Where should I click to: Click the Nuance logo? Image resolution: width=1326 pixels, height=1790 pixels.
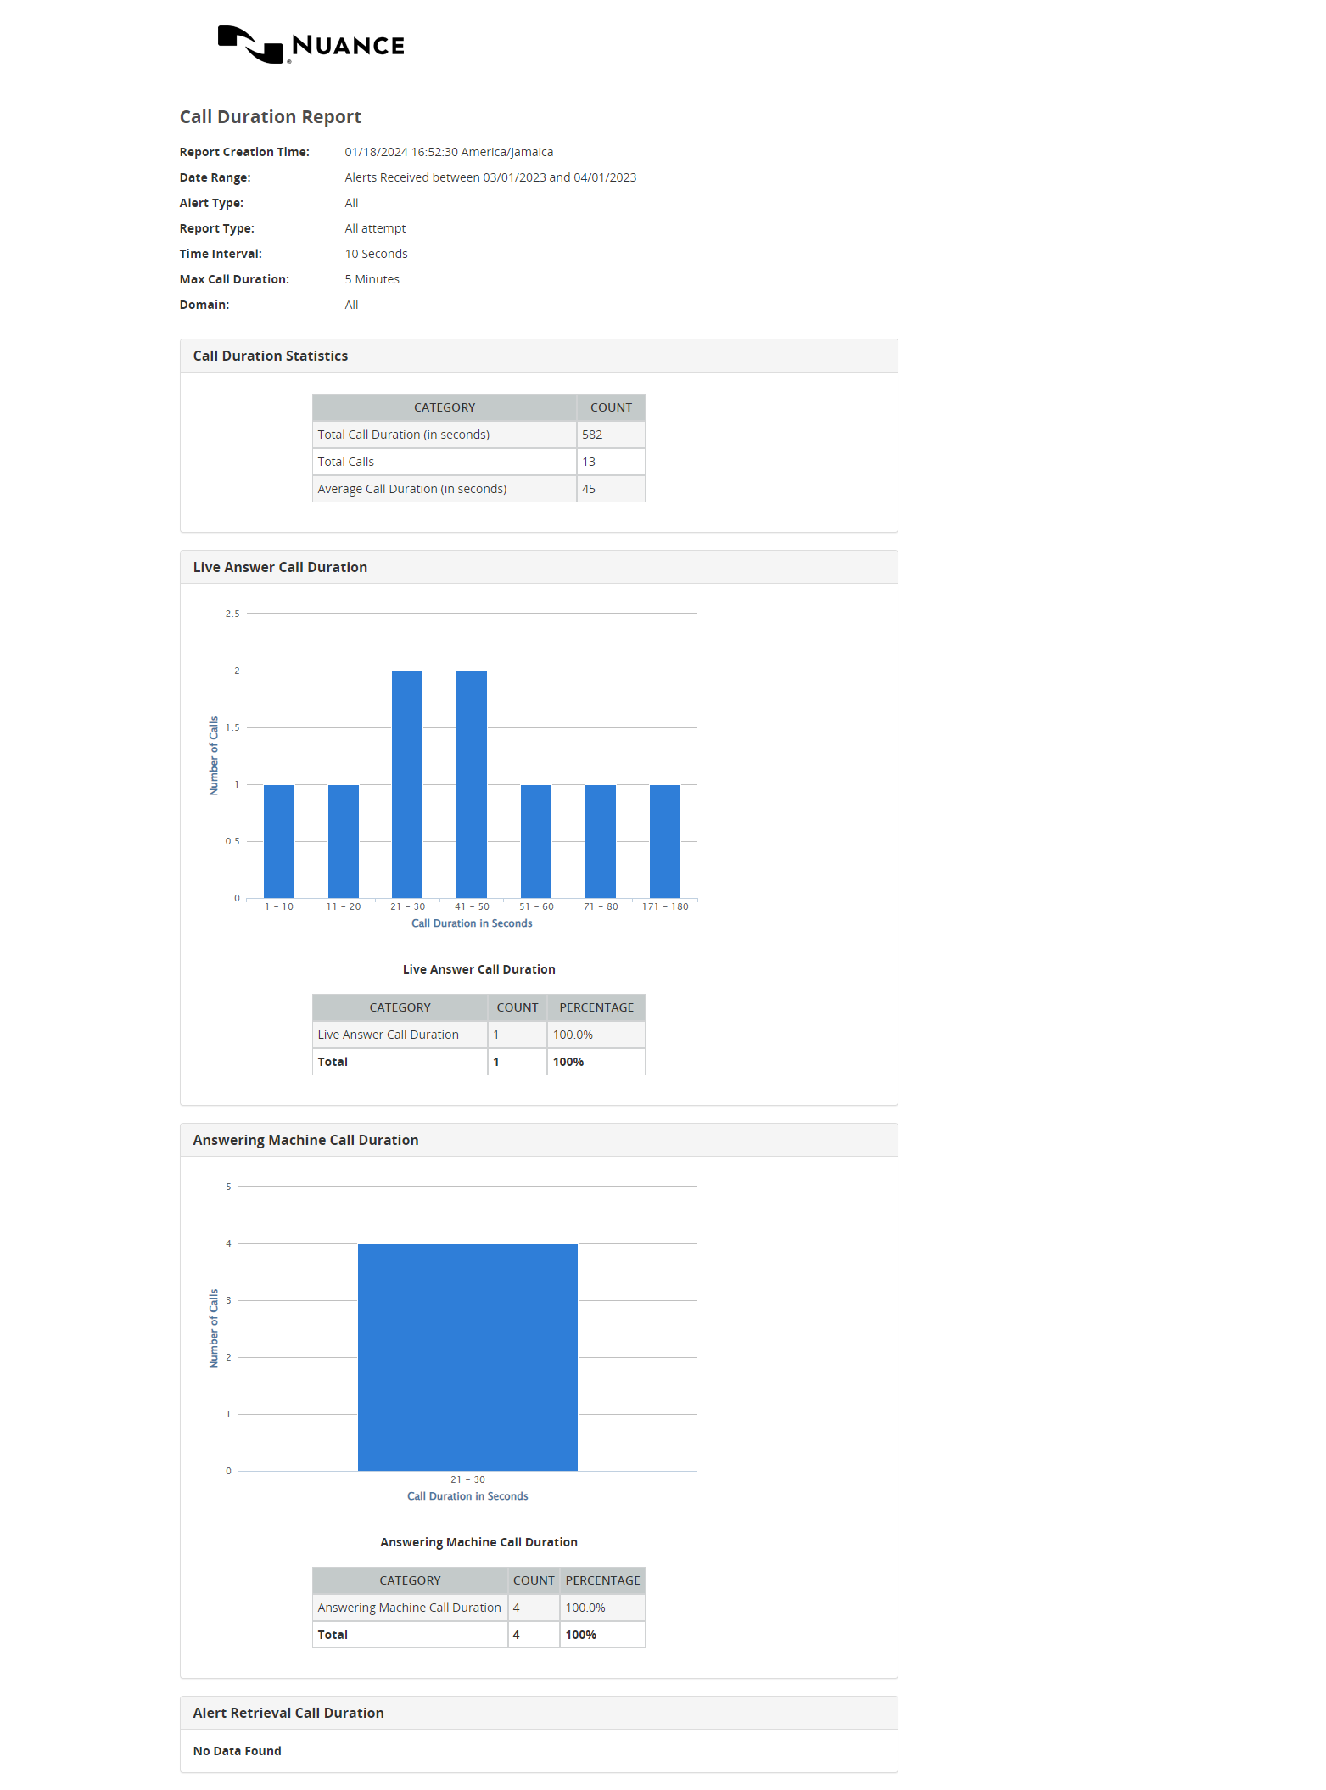pyautogui.click(x=311, y=44)
